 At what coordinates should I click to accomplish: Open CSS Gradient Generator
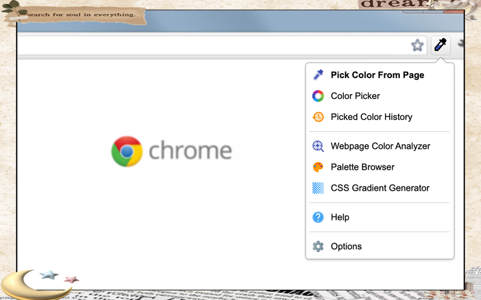click(380, 188)
